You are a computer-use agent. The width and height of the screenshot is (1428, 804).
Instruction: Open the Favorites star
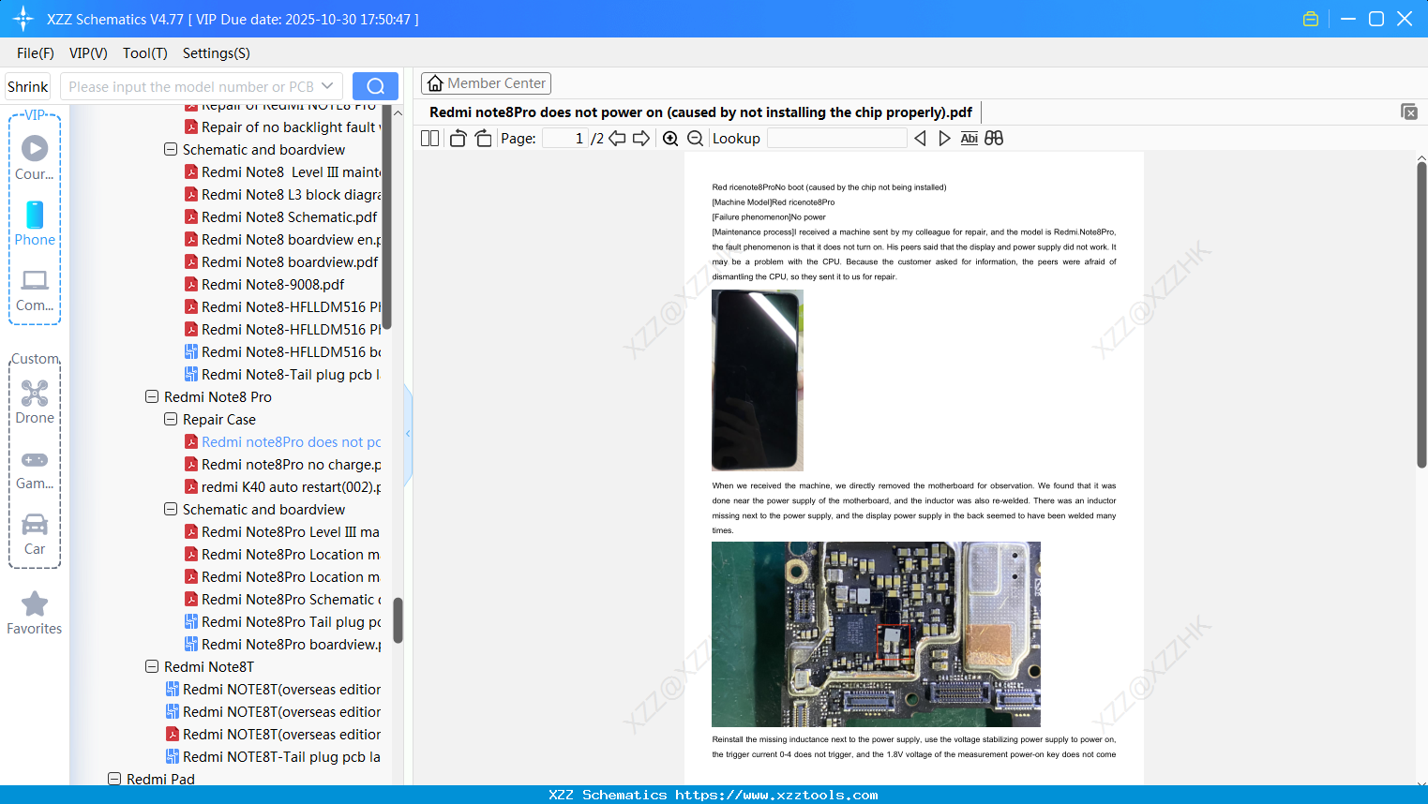click(x=35, y=614)
